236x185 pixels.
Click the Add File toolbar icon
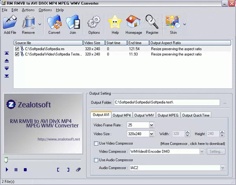coord(10,22)
